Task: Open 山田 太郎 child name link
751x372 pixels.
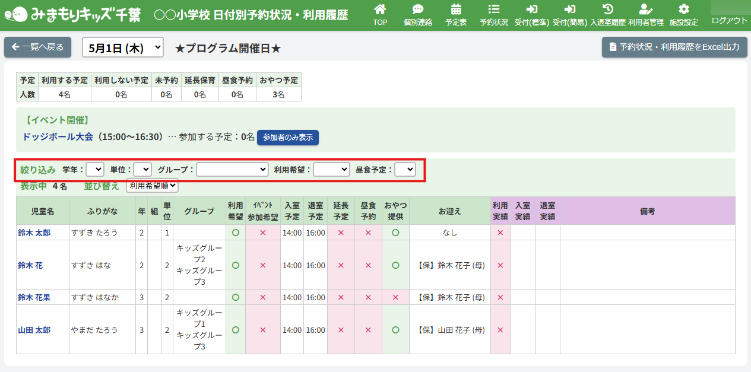Action: point(34,330)
